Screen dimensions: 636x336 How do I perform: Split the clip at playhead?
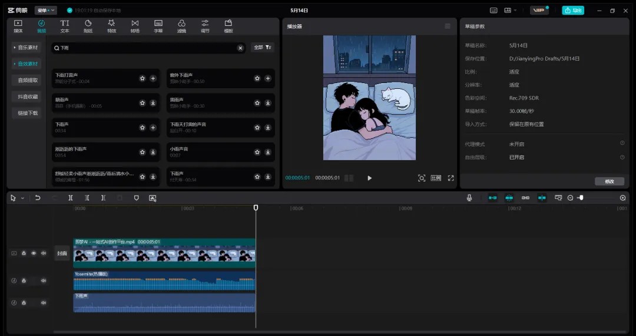[x=71, y=198]
